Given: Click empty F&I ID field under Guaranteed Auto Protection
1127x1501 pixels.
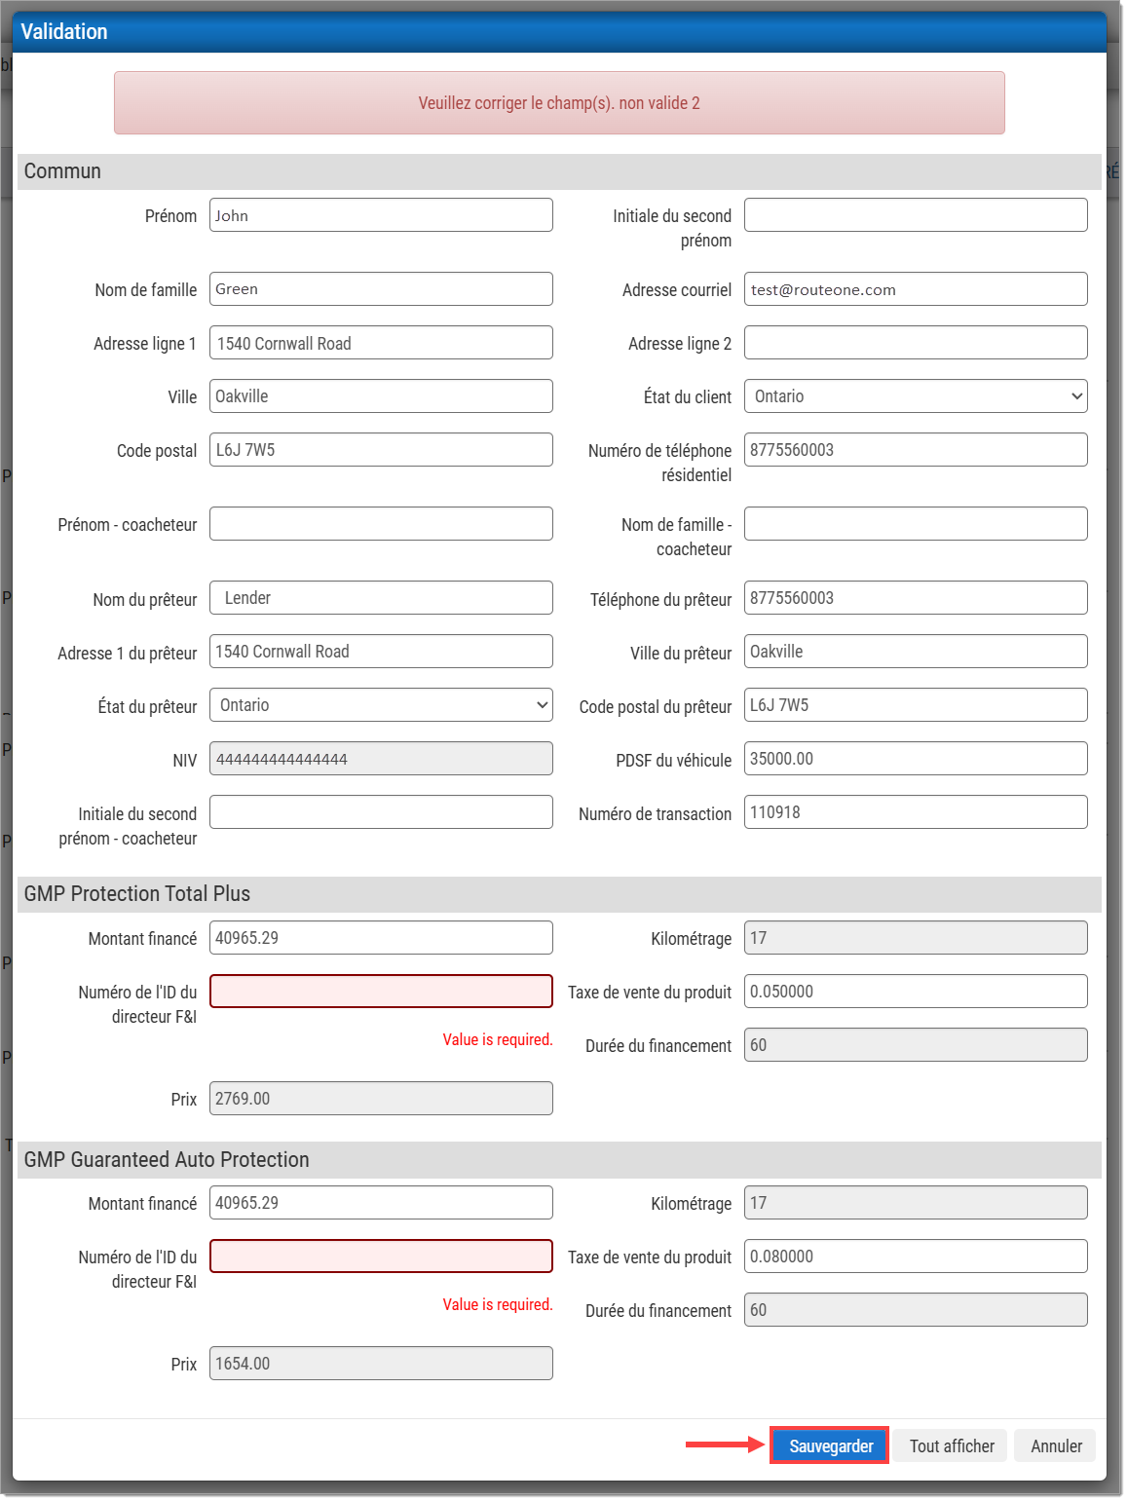Looking at the screenshot, I should coord(381,1257).
